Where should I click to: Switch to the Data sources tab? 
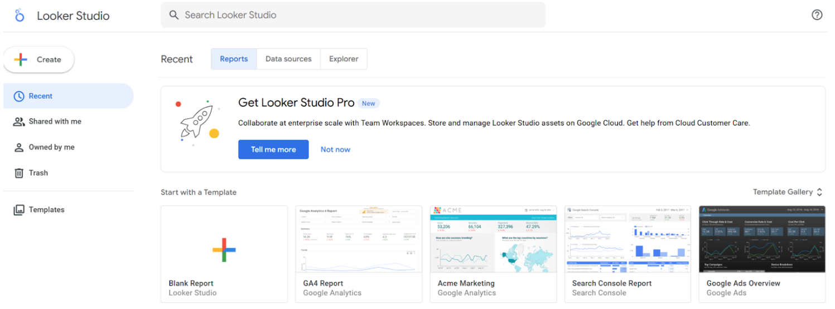[288, 59]
